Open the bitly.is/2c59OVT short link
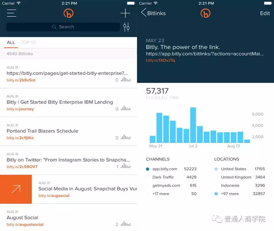274x231 pixels. pyautogui.click(x=22, y=167)
